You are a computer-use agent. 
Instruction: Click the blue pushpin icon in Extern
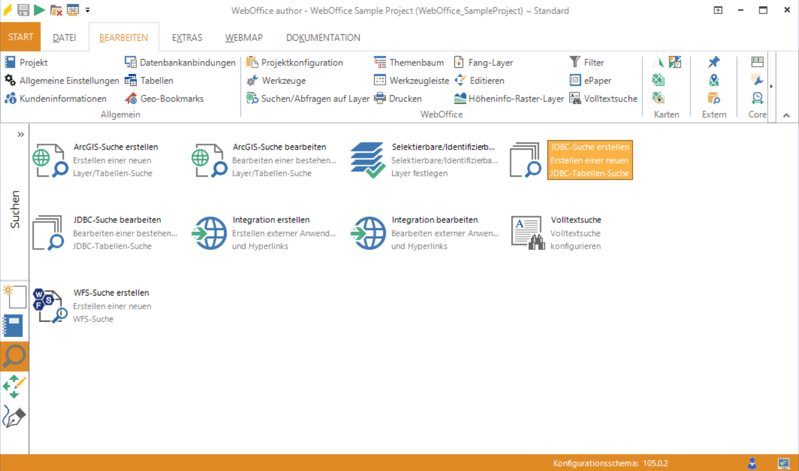coord(714,62)
